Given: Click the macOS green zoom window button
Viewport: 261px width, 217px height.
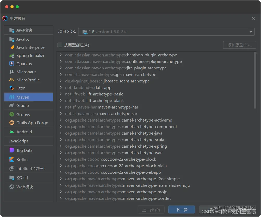Looking at the screenshot, I should pyautogui.click(x=17, y=7).
